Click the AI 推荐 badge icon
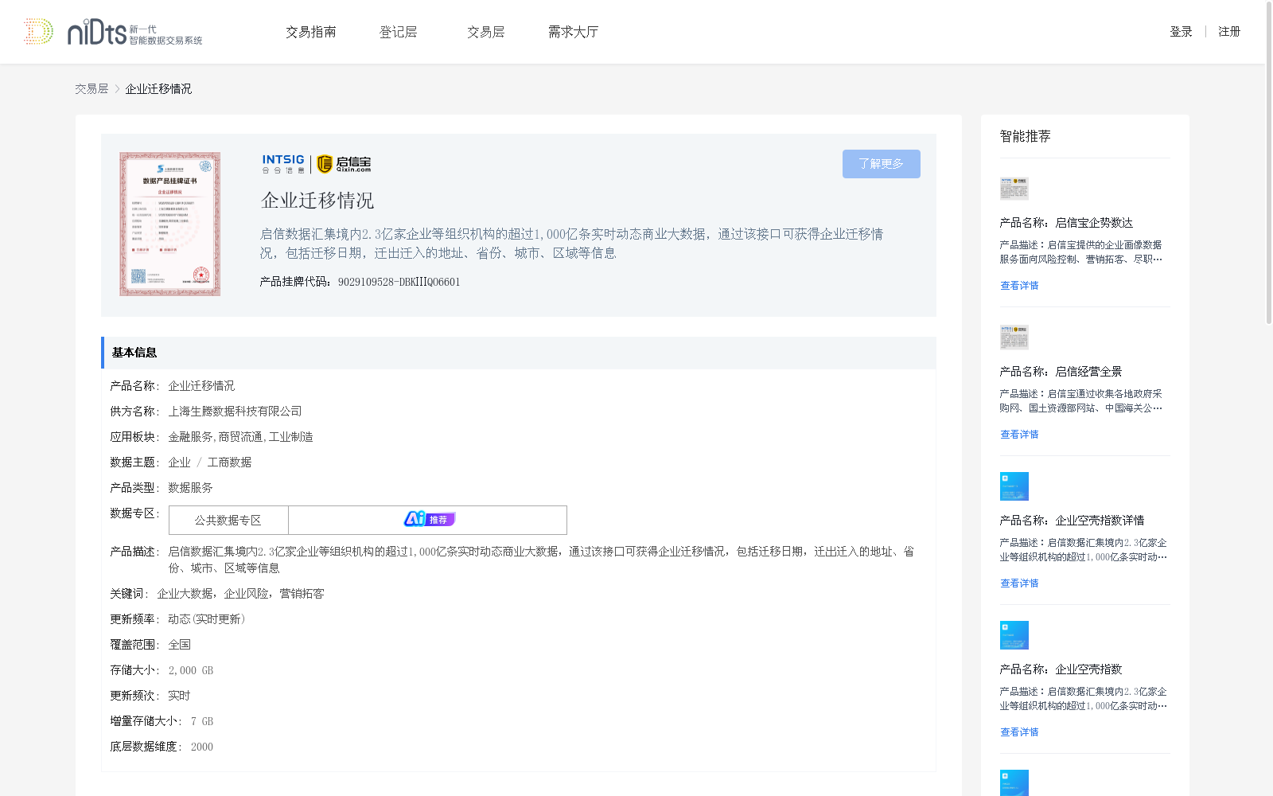Image resolution: width=1273 pixels, height=796 pixels. coord(429,519)
